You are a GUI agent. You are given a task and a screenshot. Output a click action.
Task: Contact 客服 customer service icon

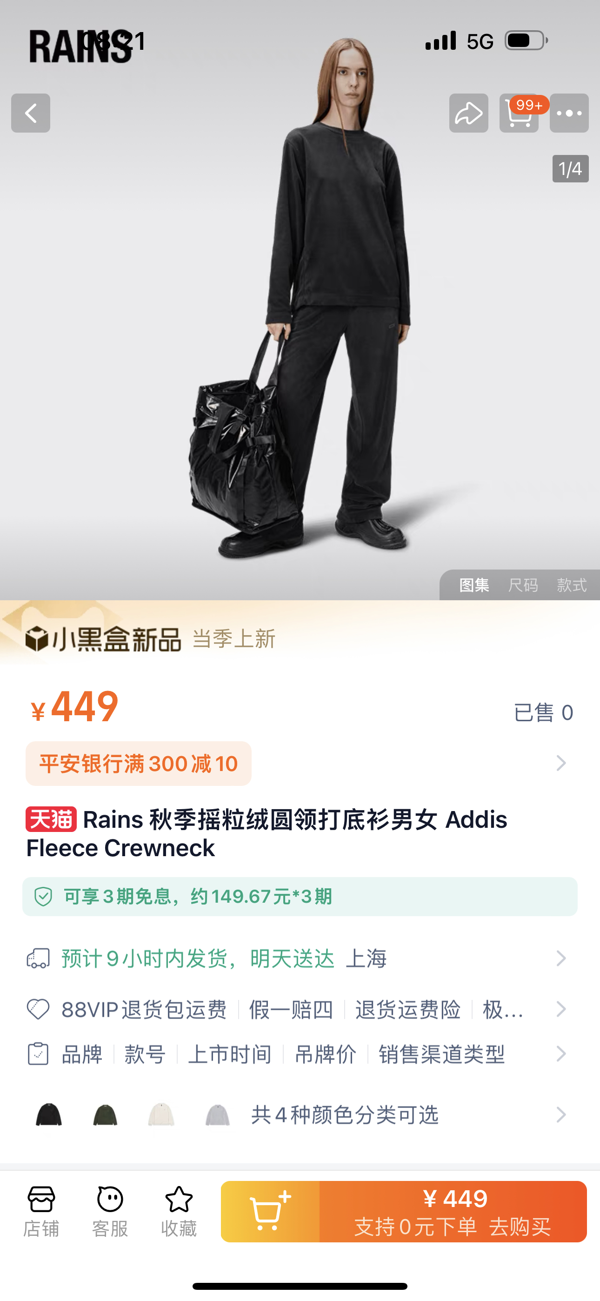[110, 1212]
